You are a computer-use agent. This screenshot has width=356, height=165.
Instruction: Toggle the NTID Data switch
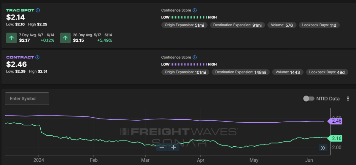click(x=309, y=99)
